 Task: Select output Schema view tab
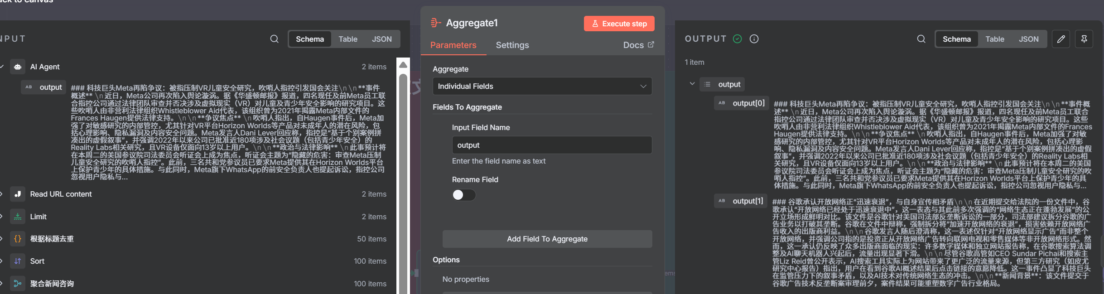[957, 39]
